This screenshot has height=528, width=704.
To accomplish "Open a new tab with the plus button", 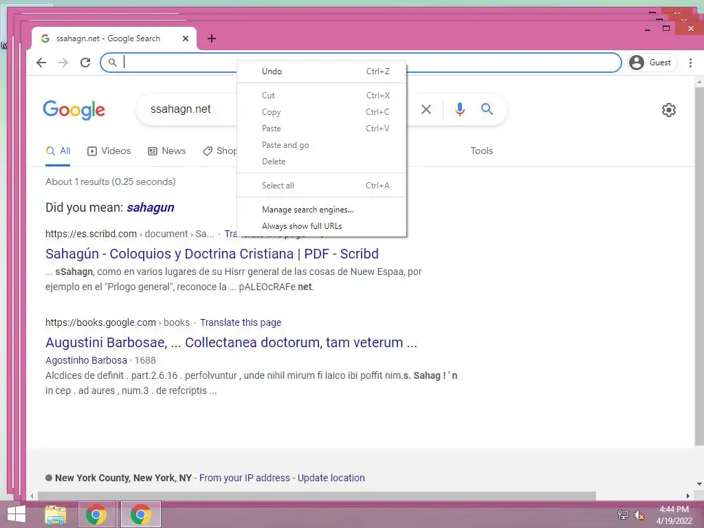I will pos(212,38).
